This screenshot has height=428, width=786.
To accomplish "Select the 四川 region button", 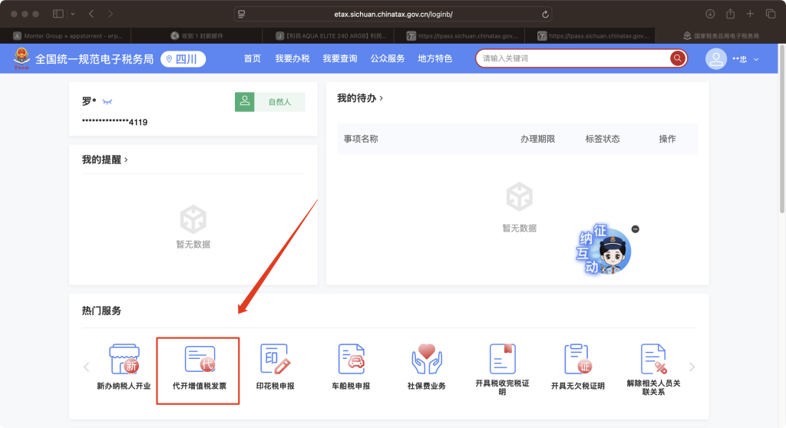I will coord(183,59).
